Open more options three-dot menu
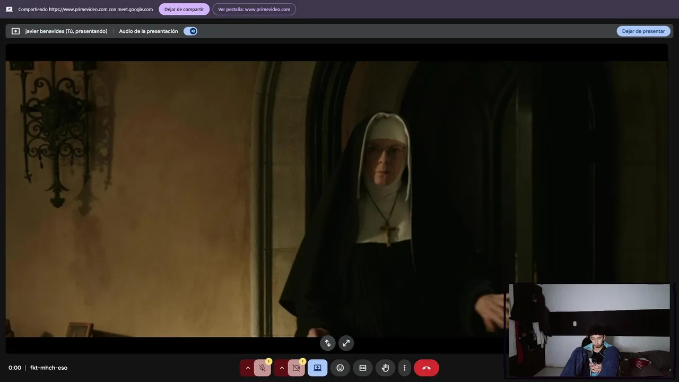679x382 pixels. click(404, 368)
